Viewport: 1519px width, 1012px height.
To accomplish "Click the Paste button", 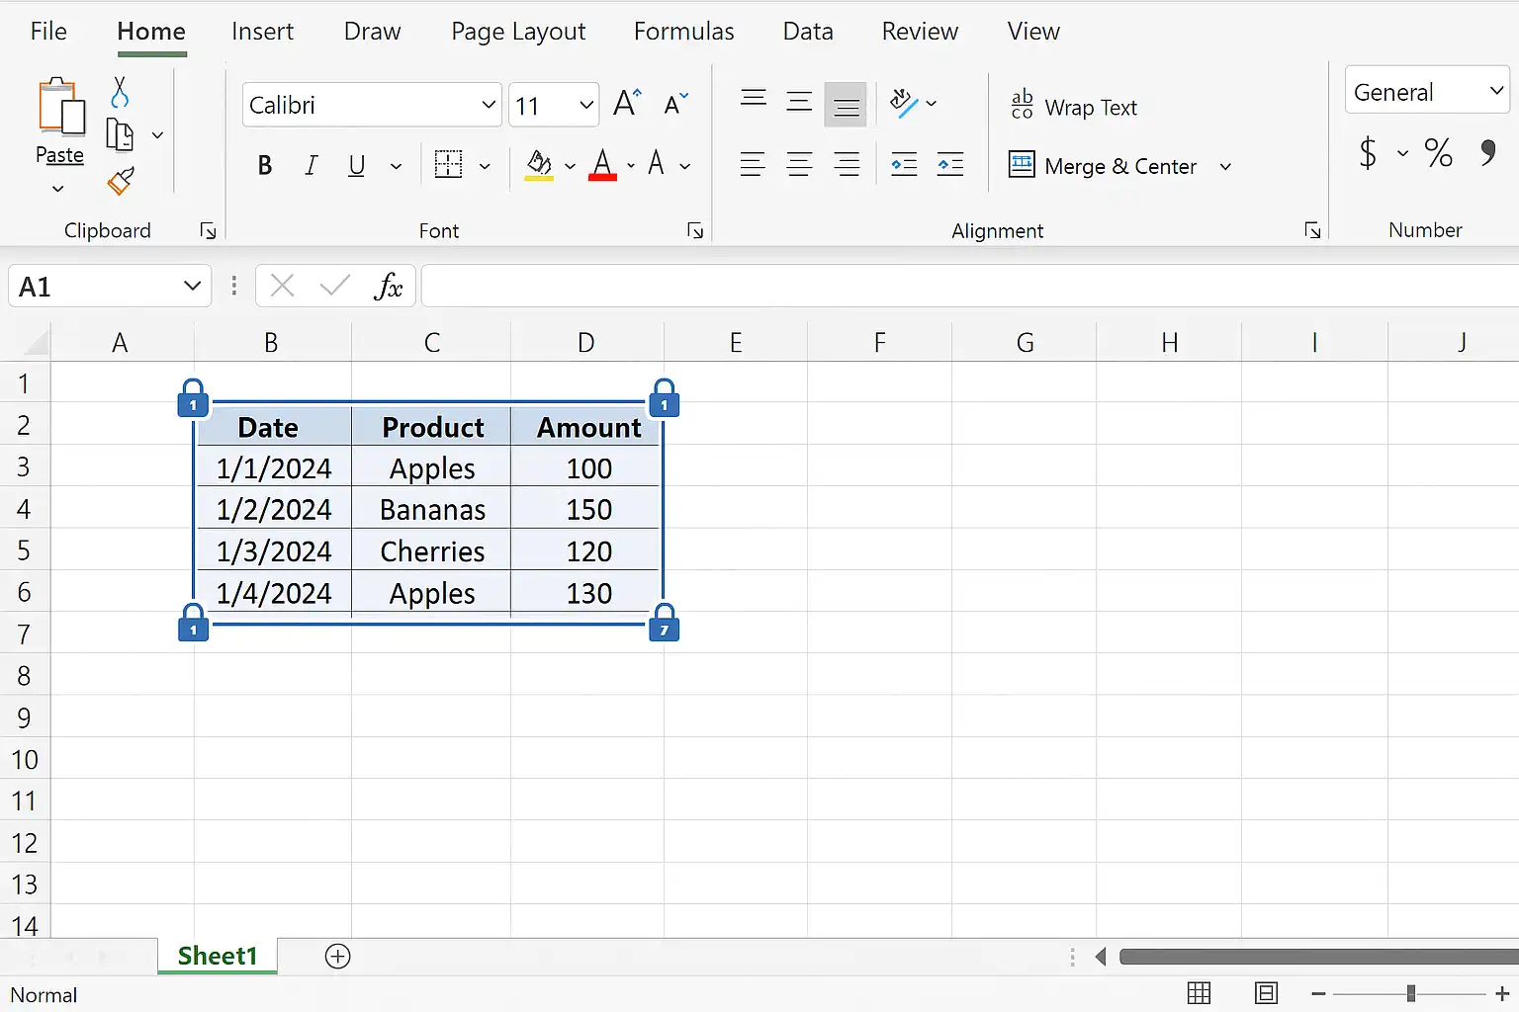I will coord(59,121).
